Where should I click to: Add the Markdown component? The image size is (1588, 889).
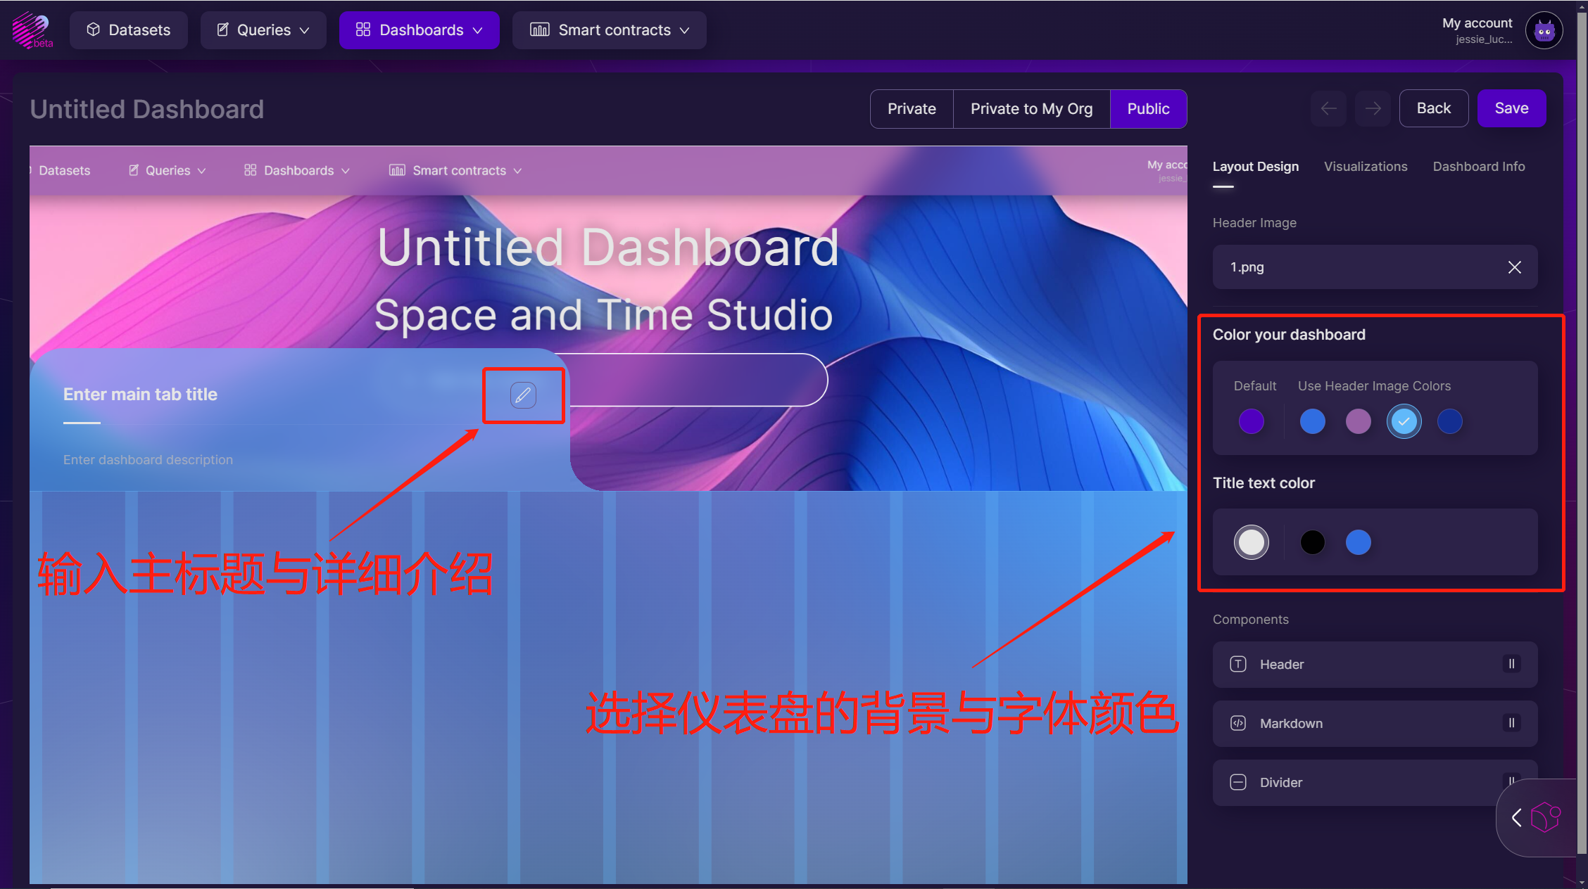pos(1374,724)
